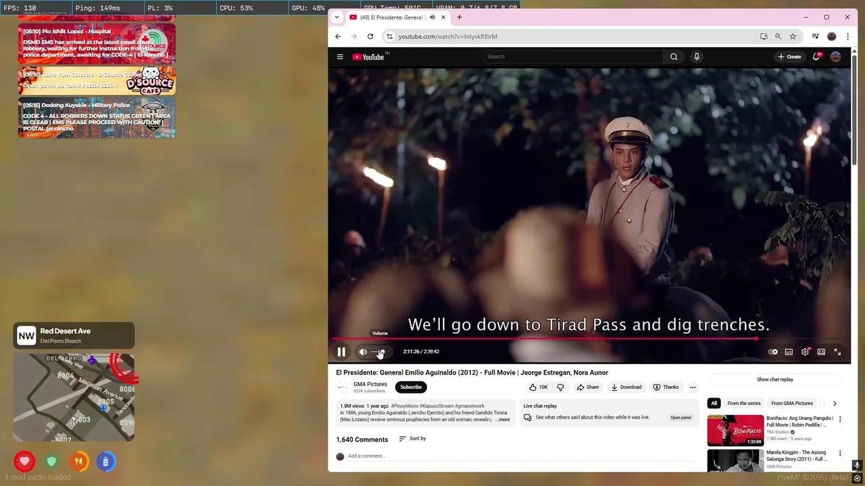Screen dimensions: 865x486
Task: Expand the description with ...more
Action: point(502,420)
